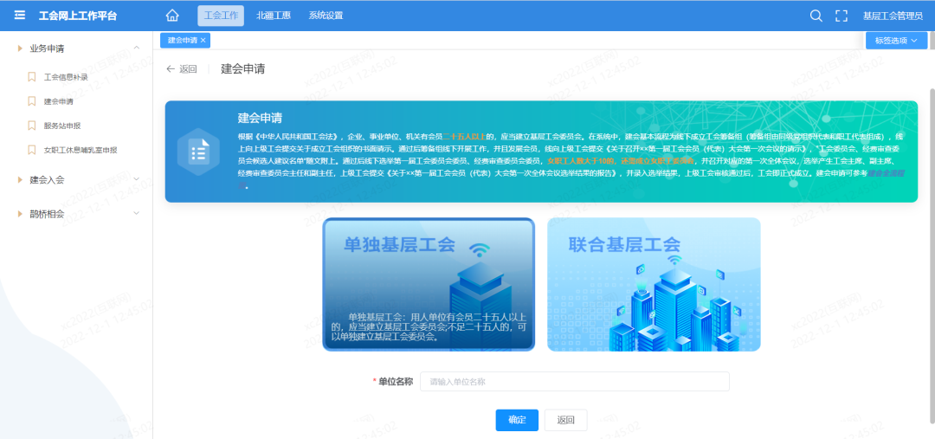Viewport: 935px width, 439px height.
Task: Toggle fullscreen mode icon
Action: coord(841,16)
